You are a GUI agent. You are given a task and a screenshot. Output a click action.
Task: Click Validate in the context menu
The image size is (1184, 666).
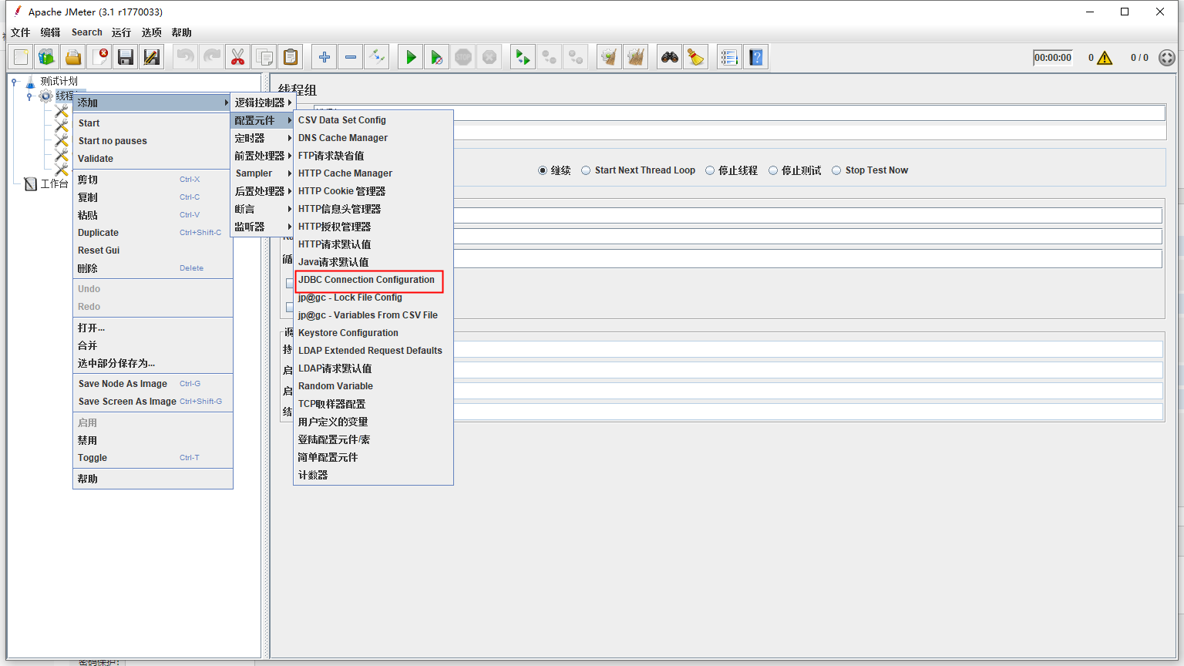(153, 159)
